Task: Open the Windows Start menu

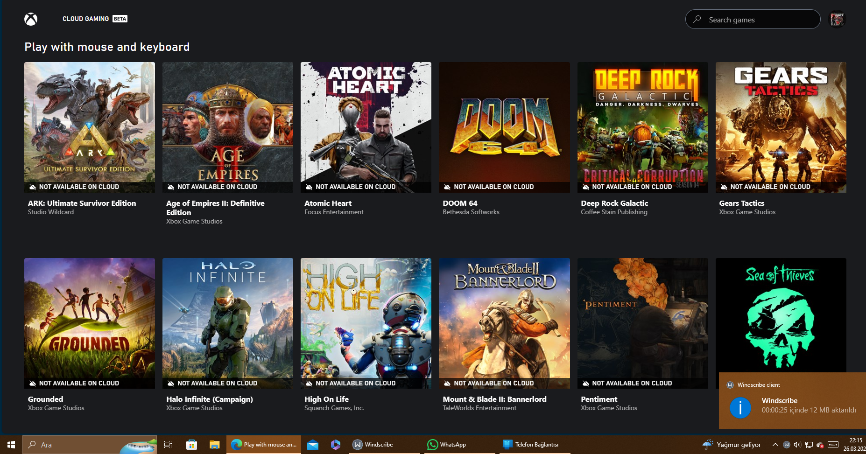Action: (11, 445)
